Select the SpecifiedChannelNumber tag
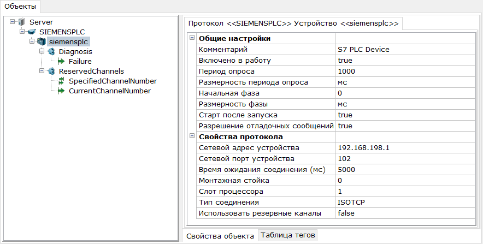The image size is (483, 244). coord(113,81)
